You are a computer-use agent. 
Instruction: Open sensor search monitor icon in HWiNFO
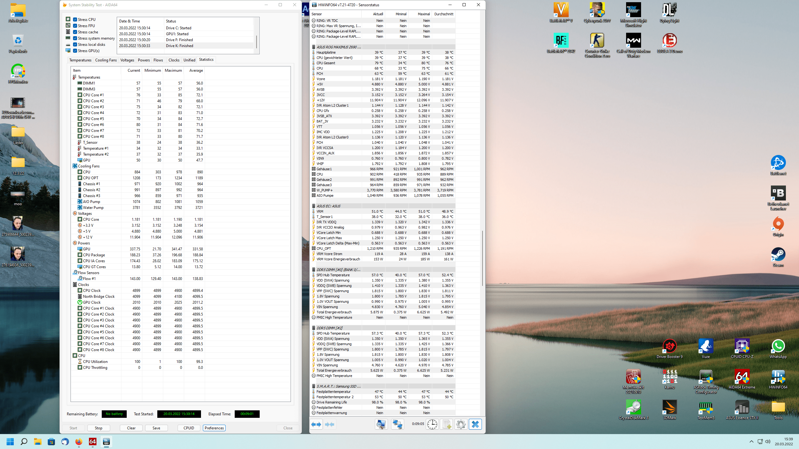click(381, 424)
